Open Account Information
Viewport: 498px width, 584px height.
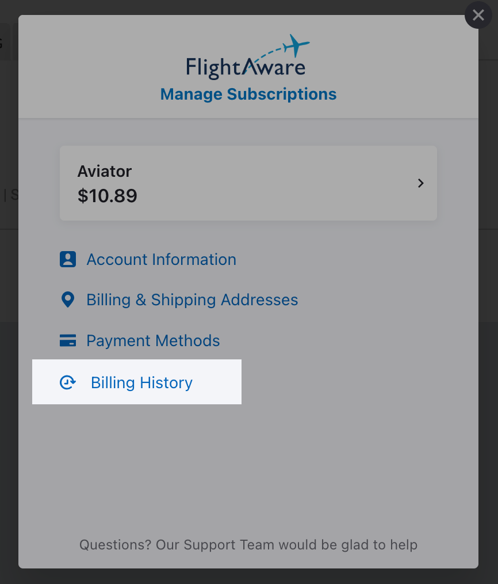point(161,259)
